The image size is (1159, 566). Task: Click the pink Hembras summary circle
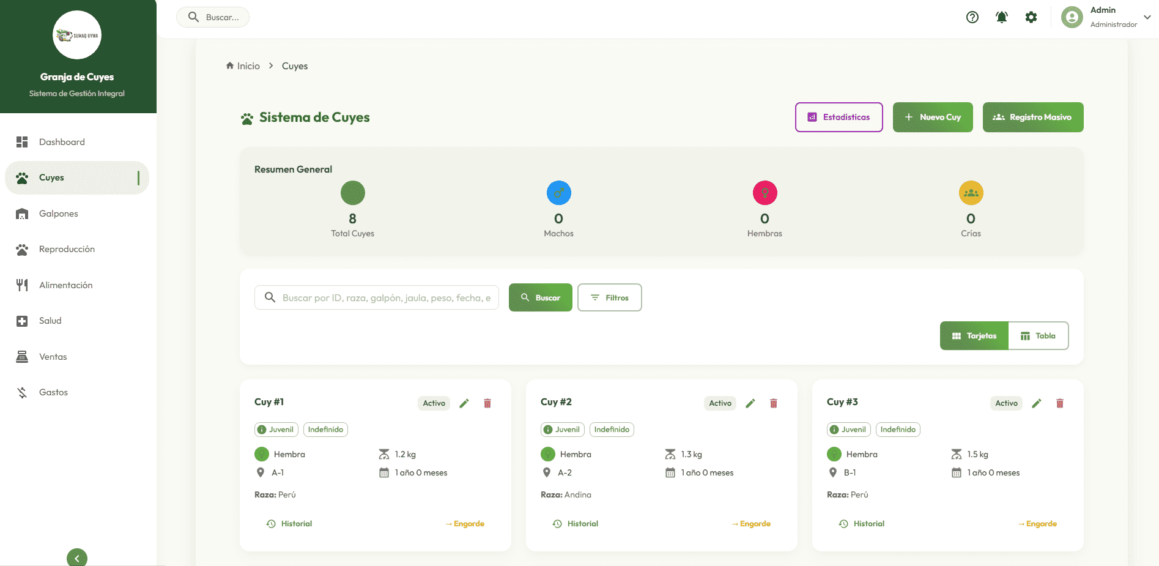(x=765, y=193)
